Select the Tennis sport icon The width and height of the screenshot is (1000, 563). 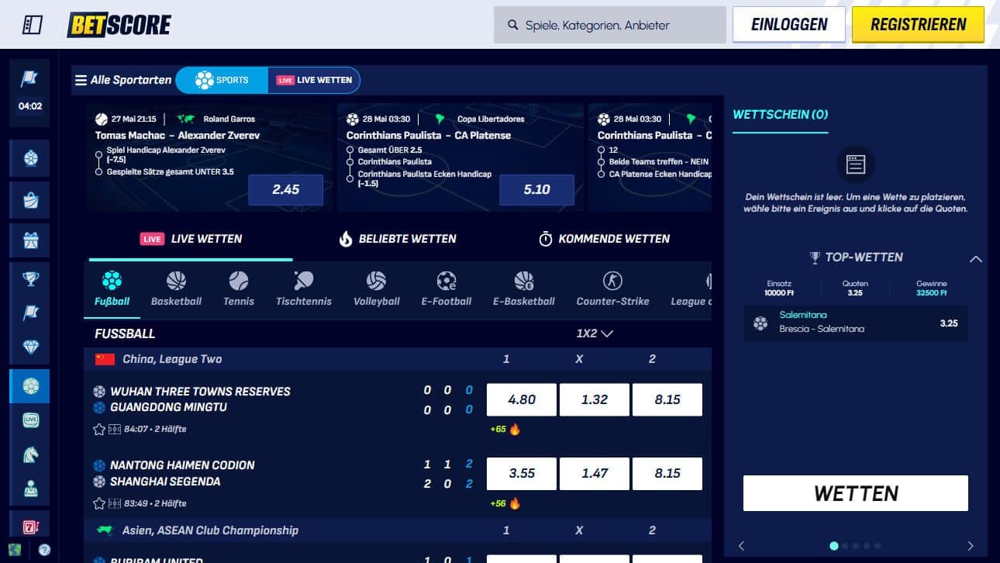coord(239,288)
